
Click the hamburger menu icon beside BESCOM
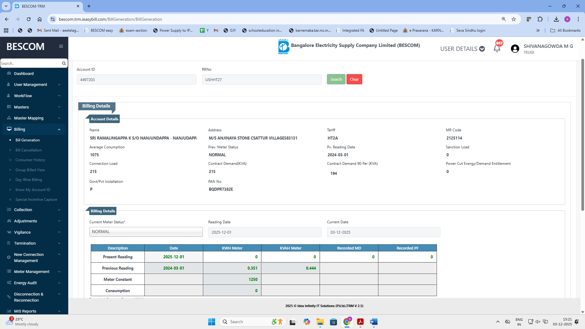[x=61, y=46]
